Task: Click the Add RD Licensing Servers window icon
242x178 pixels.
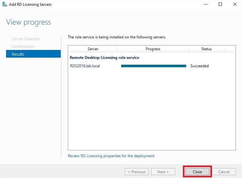Action: pyautogui.click(x=4, y=4)
